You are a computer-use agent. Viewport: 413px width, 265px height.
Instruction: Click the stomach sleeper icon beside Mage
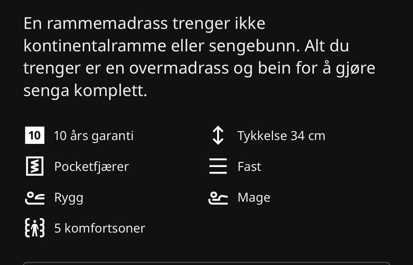point(218,198)
